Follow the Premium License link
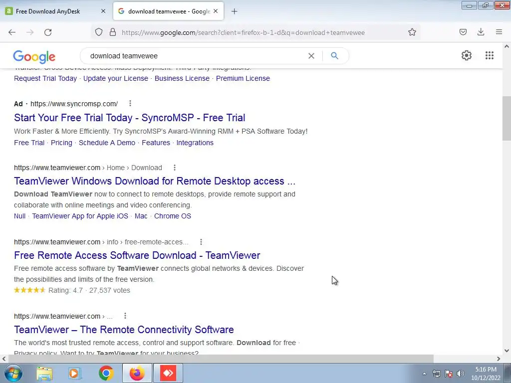511x383 pixels. (x=243, y=78)
